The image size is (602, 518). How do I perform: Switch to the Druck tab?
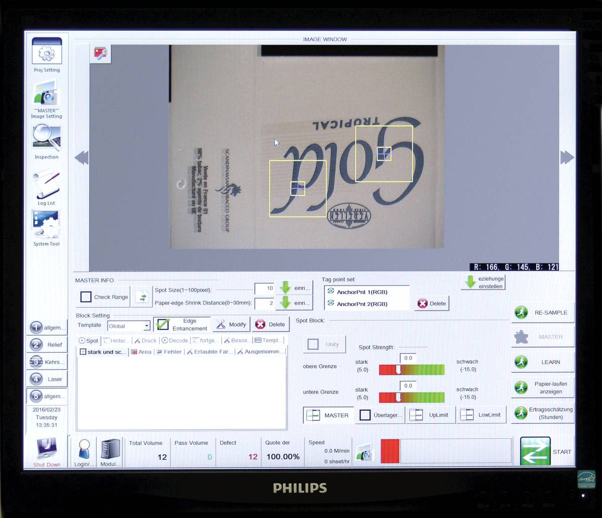tap(145, 341)
